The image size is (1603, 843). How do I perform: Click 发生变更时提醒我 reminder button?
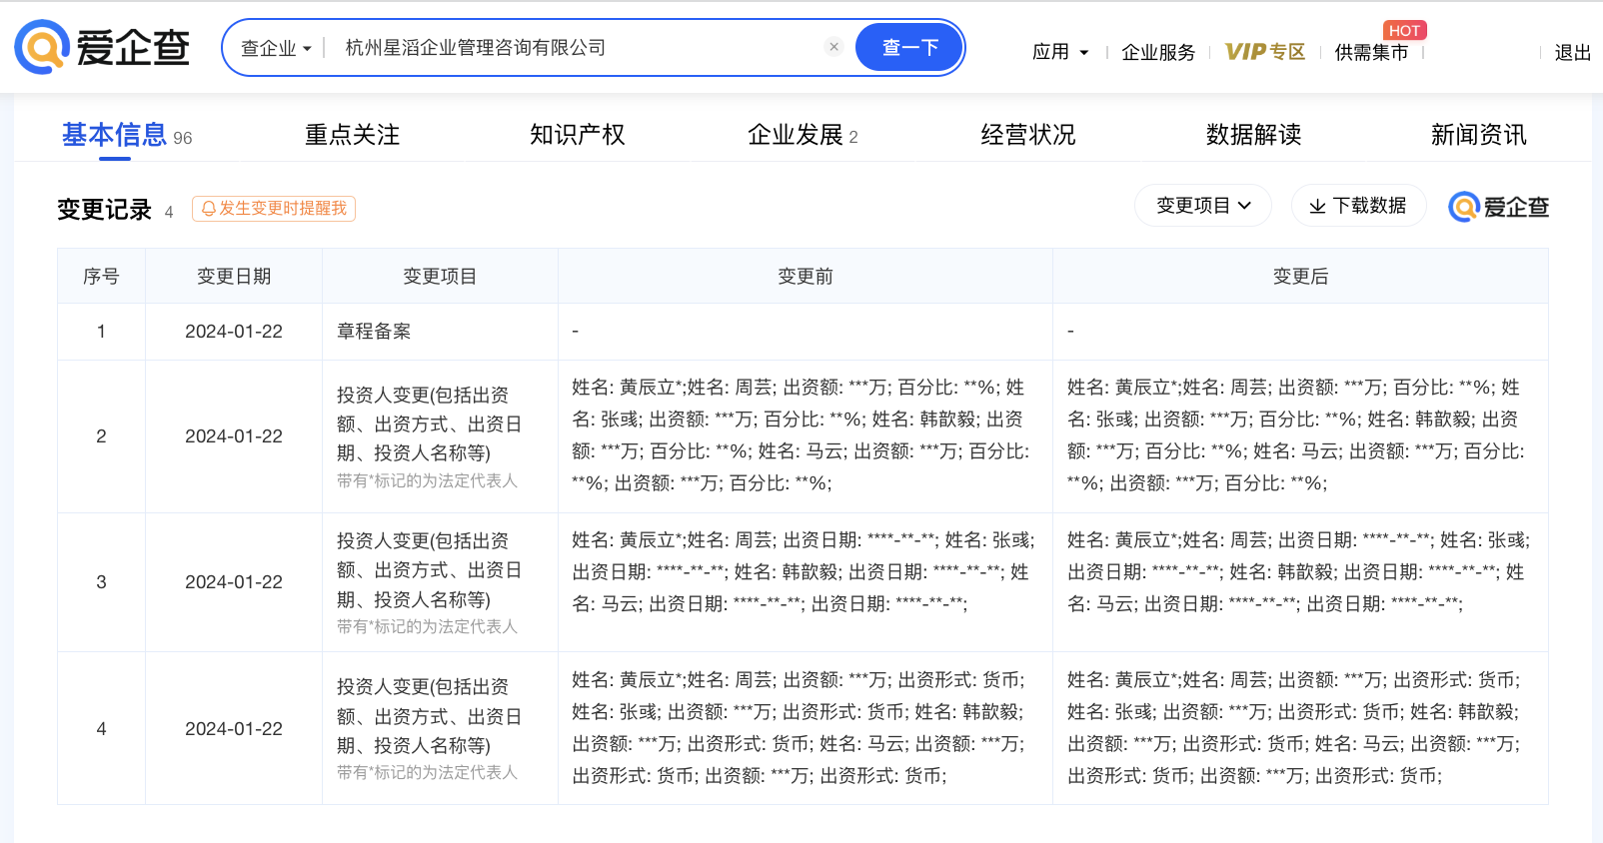coord(274,209)
